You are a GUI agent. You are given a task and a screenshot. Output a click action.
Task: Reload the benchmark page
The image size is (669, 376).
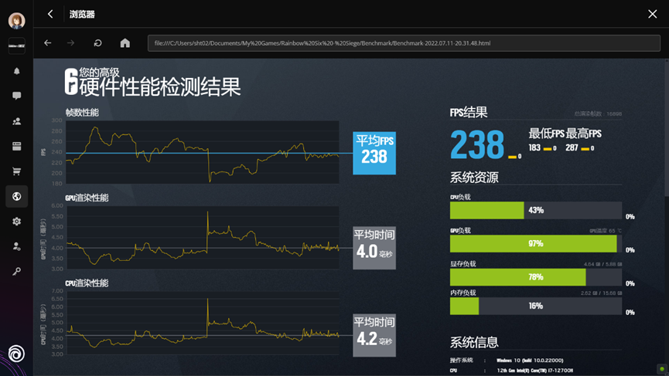pyautogui.click(x=97, y=43)
